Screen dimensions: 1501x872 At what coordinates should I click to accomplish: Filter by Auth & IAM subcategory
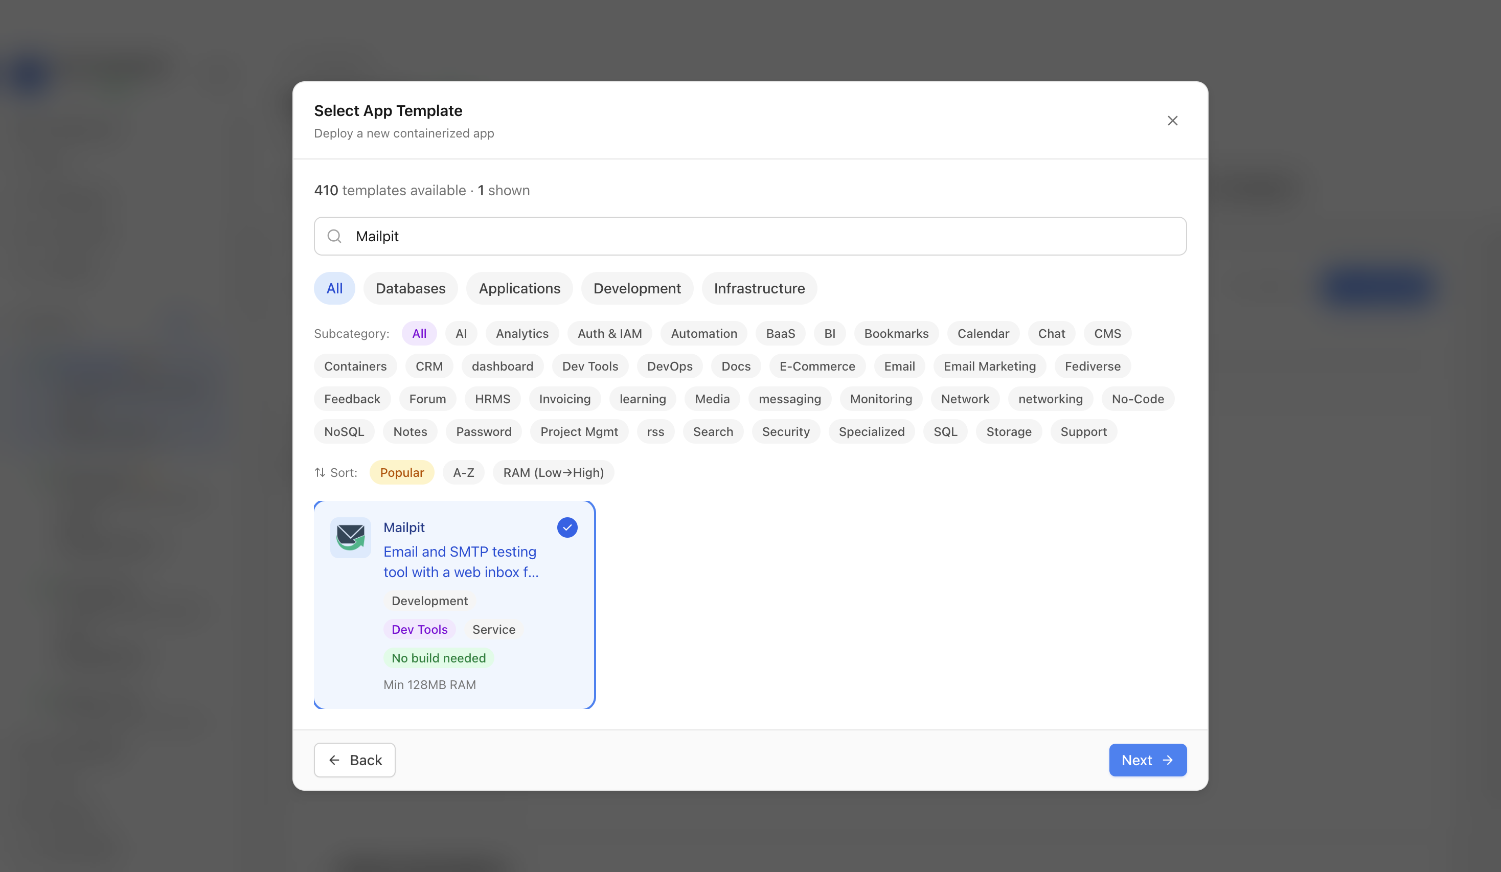(x=610, y=334)
